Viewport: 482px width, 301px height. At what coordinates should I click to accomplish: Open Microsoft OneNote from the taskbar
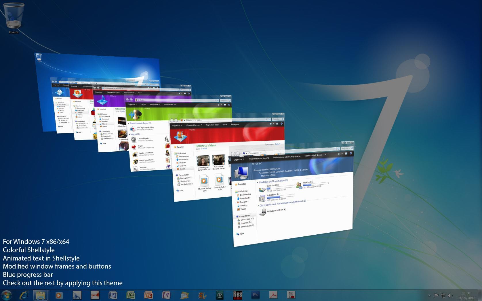pyautogui.click(x=166, y=295)
